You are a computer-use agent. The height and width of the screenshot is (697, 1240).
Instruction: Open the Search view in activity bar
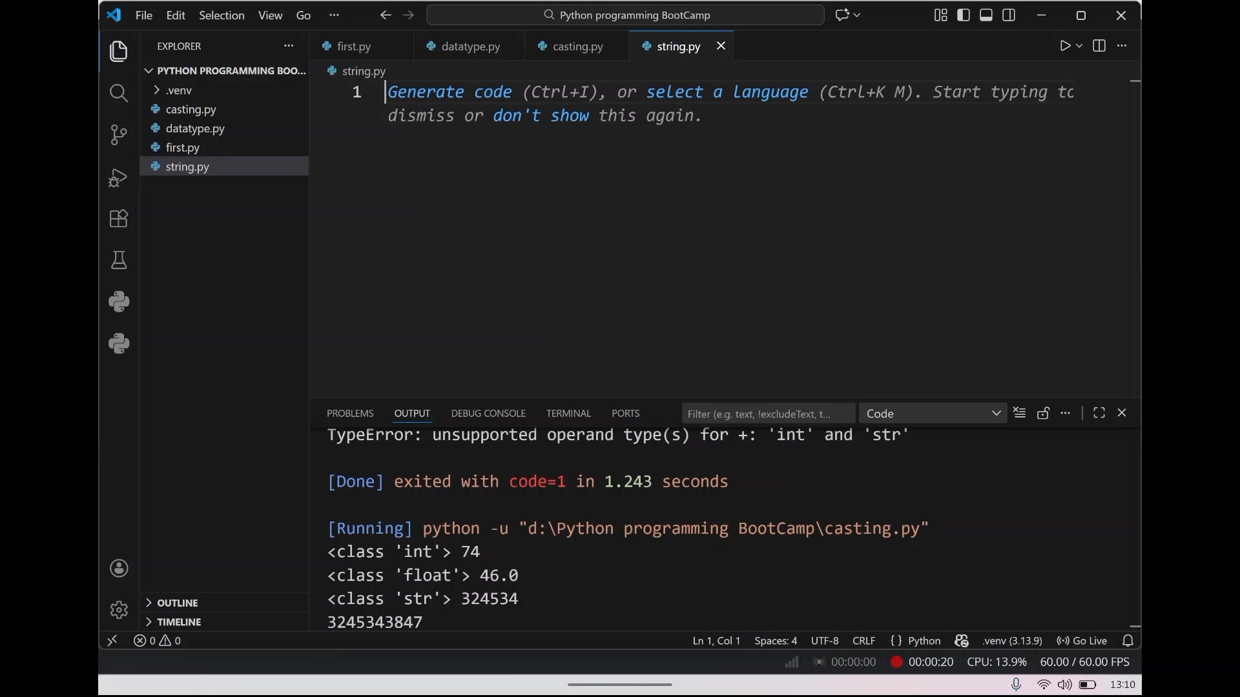[x=119, y=94]
